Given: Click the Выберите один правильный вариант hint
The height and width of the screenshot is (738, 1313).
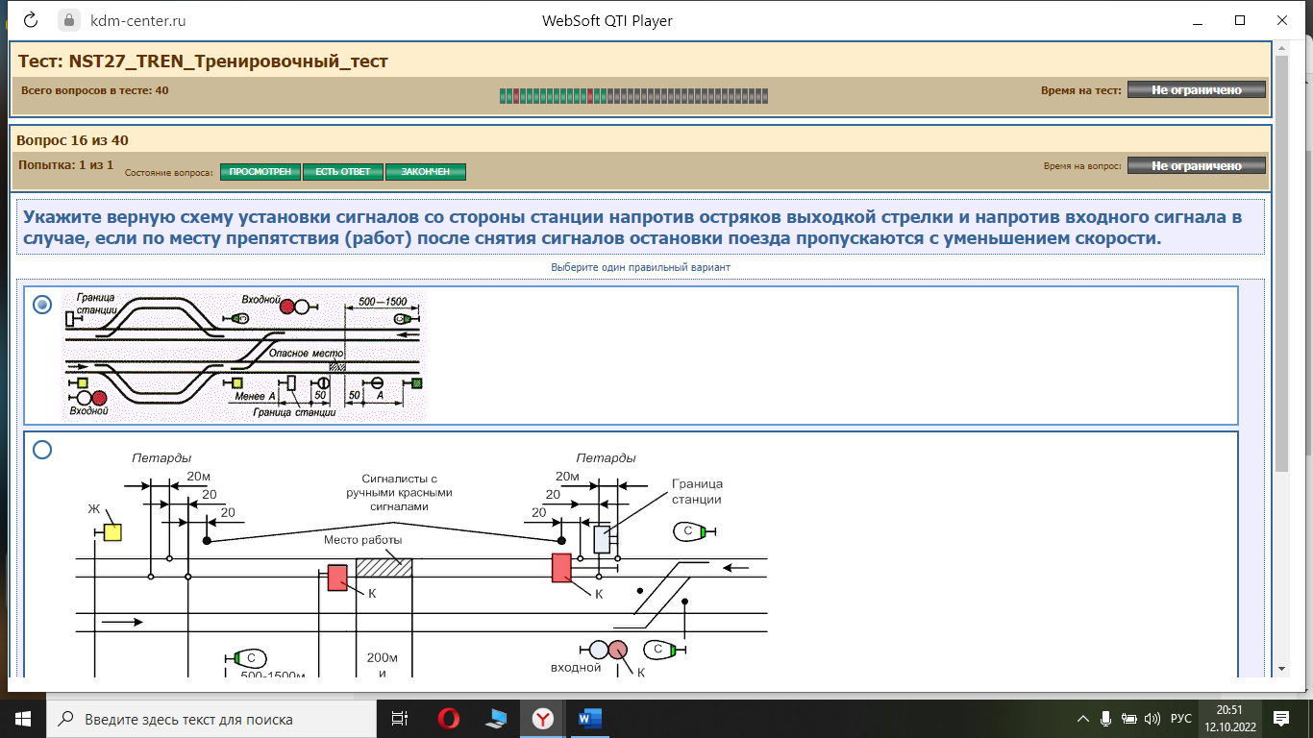Looking at the screenshot, I should (x=640, y=267).
